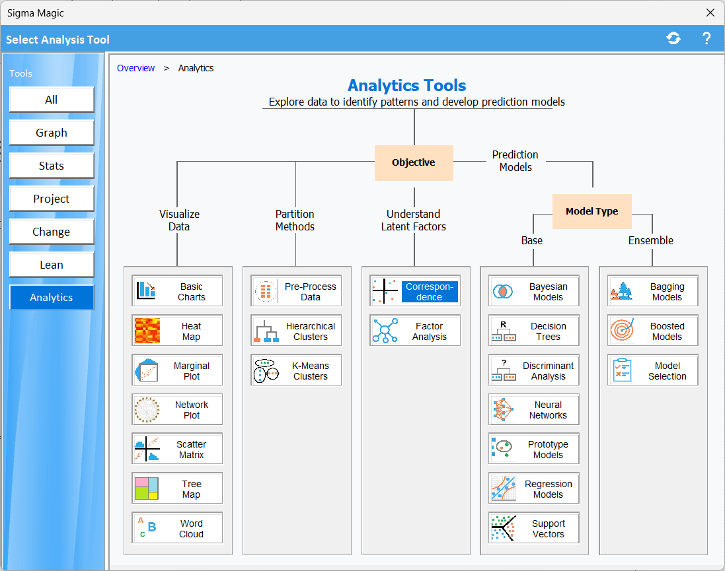
Task: Click the Objective box in the diagram
Action: (414, 162)
